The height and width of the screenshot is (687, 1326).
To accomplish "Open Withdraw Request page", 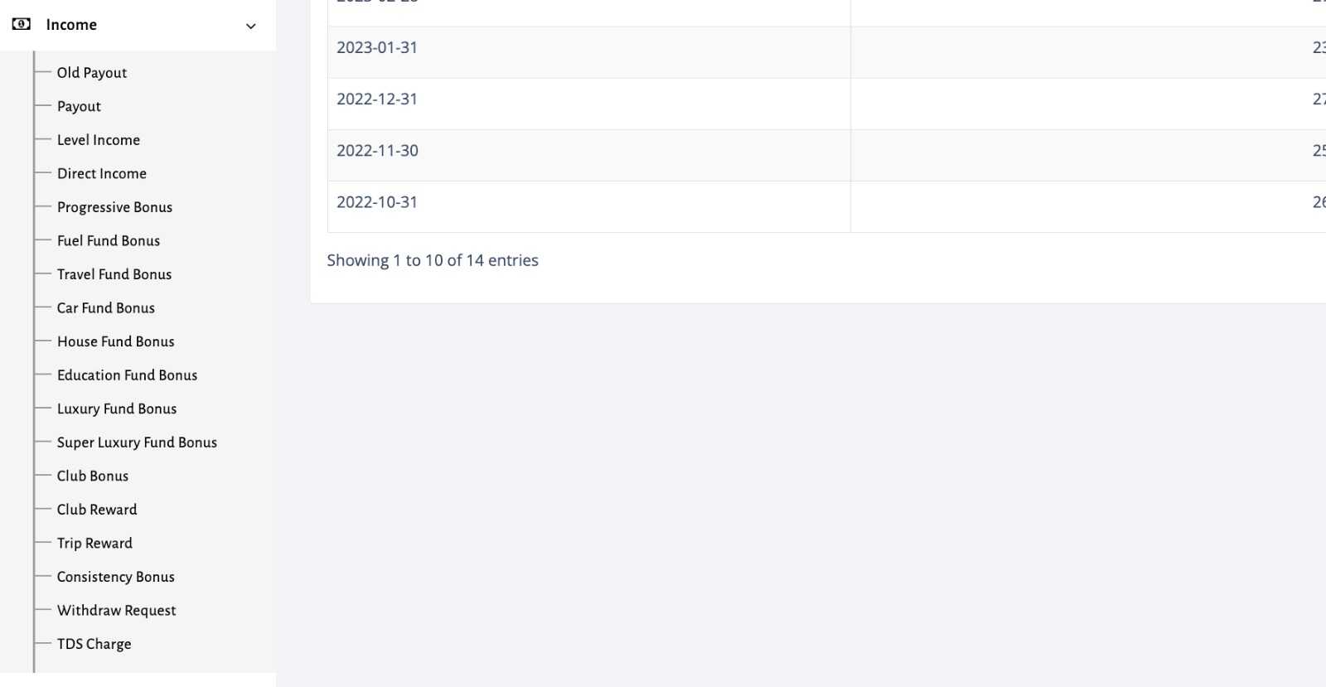I will click(117, 611).
